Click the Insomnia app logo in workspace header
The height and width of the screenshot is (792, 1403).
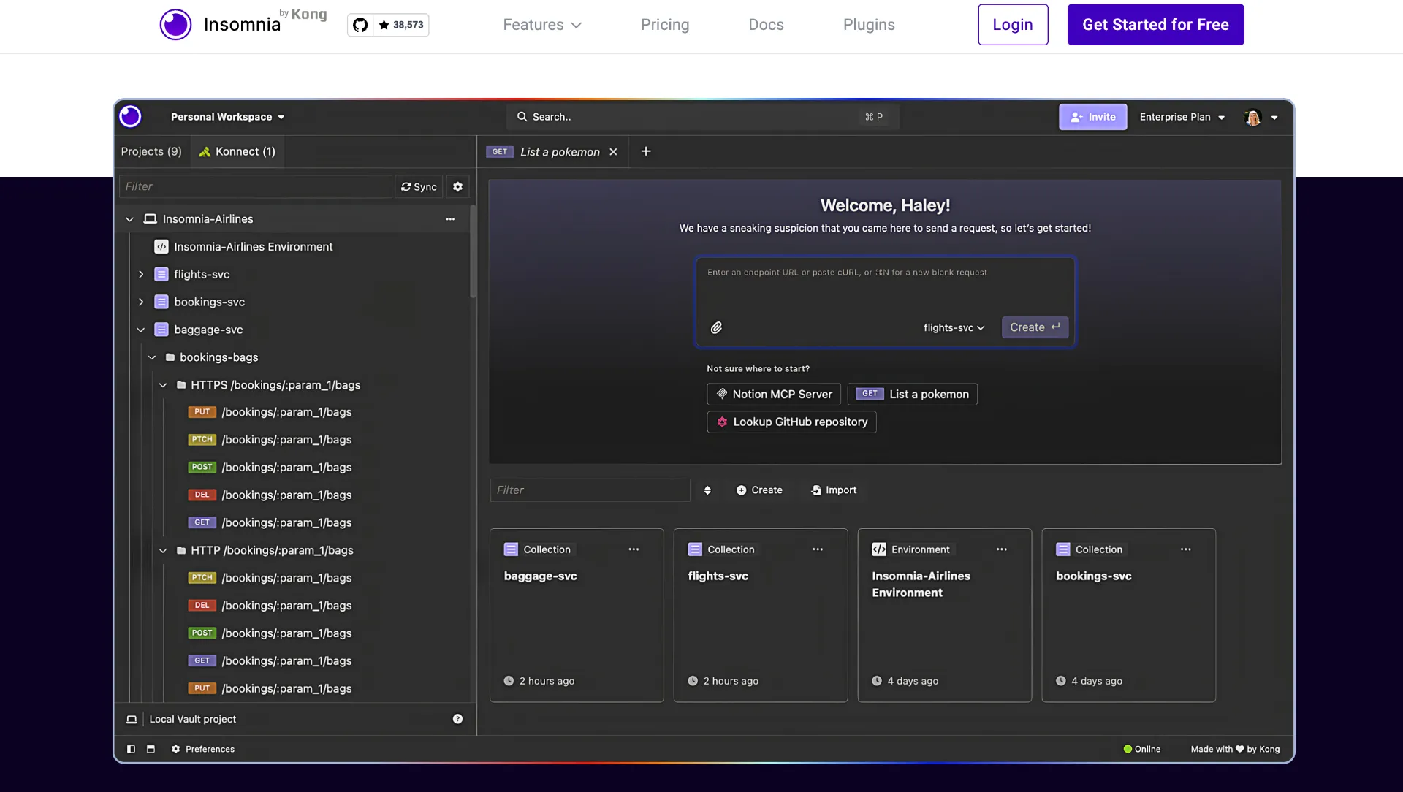pos(131,116)
